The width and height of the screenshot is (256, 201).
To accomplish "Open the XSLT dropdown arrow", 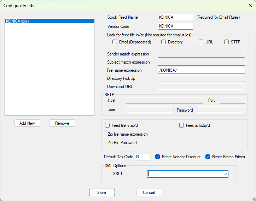I will pos(225,174).
